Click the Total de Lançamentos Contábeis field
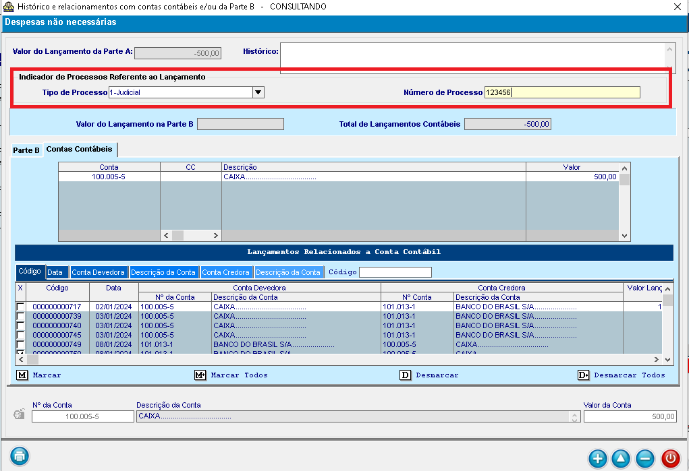This screenshot has height=471, width=689. click(x=507, y=124)
